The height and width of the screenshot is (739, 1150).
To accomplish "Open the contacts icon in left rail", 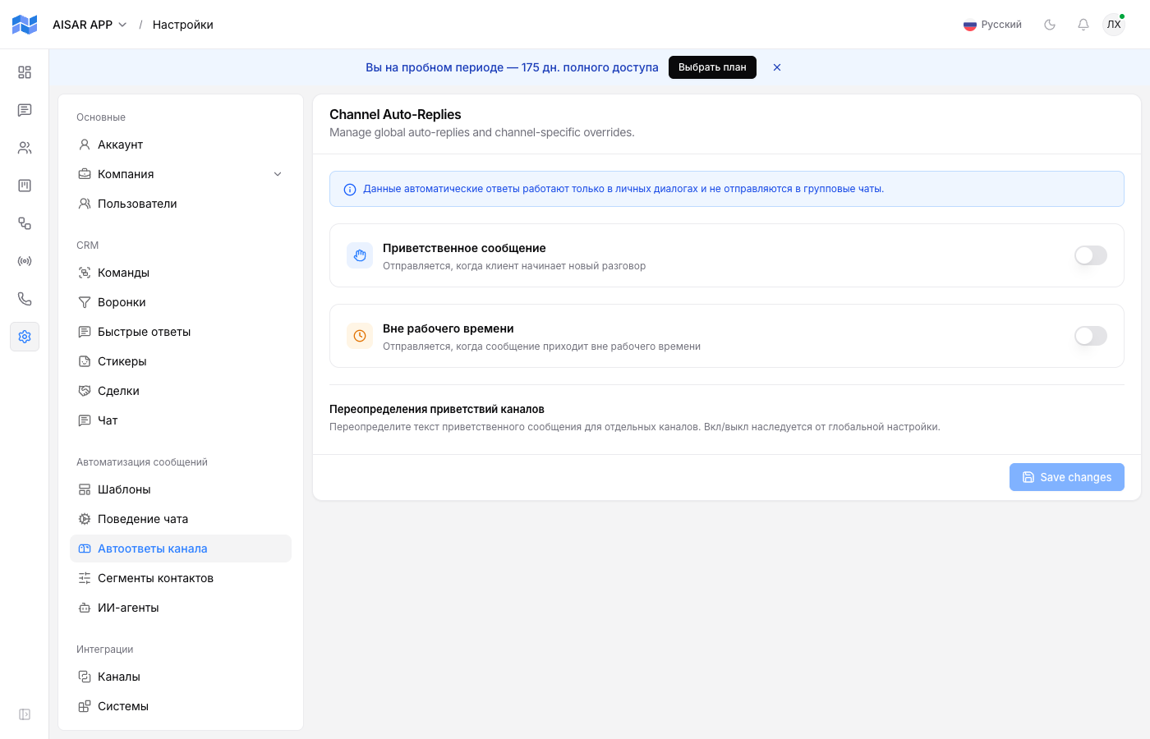I will [25, 148].
